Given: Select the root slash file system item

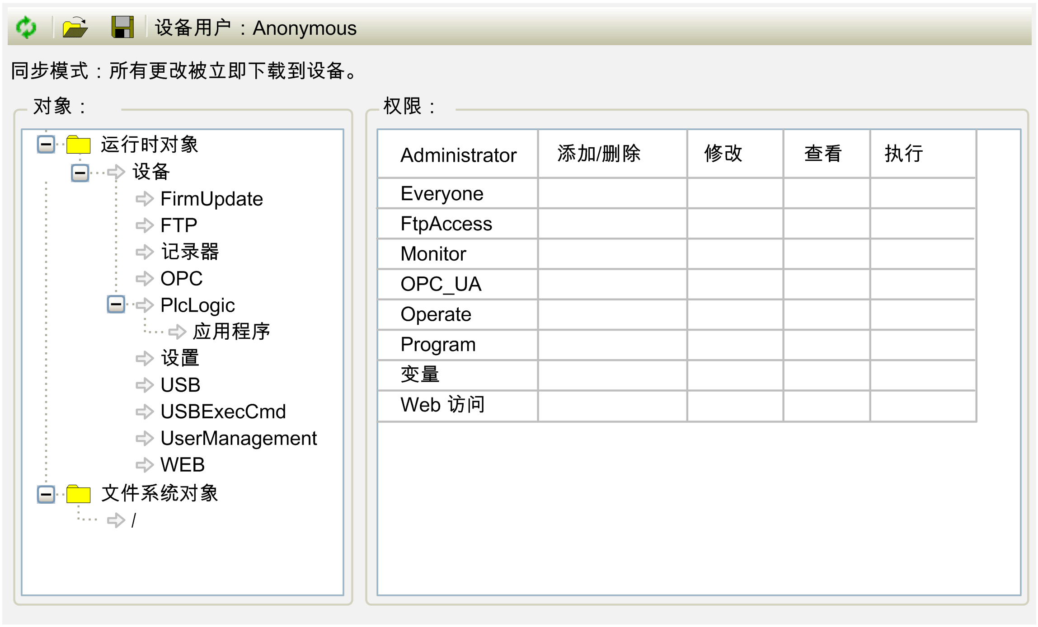Looking at the screenshot, I should (x=133, y=520).
